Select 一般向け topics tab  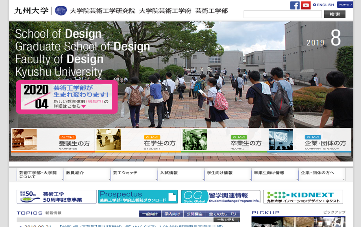pos(150,214)
